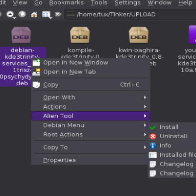The width and height of the screenshot is (196, 196).
Task: Choose Uninstall in the submenu
Action: pyautogui.click(x=172, y=136)
